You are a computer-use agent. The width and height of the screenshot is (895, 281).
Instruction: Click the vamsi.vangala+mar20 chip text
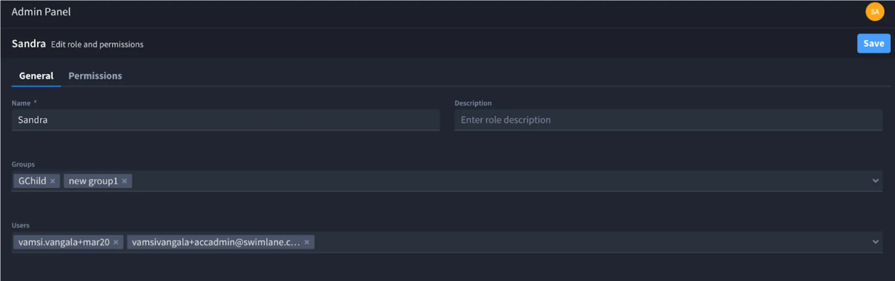tap(64, 242)
